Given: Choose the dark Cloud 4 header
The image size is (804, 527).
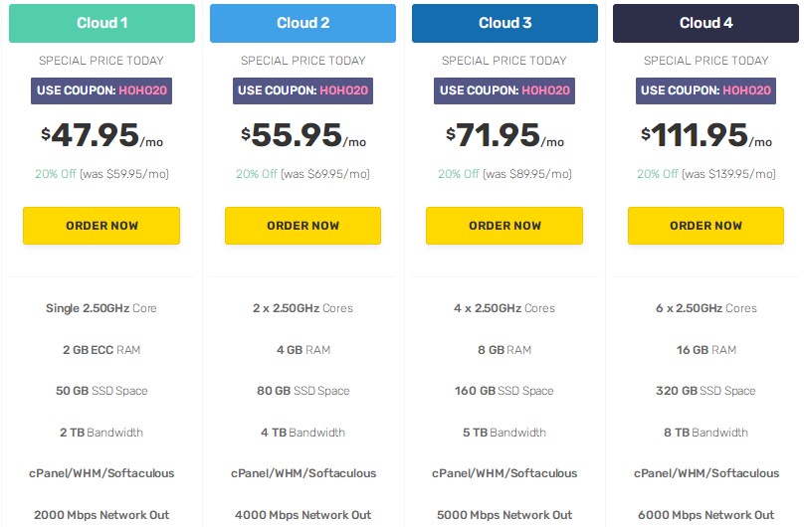Looking at the screenshot, I should tap(705, 23).
